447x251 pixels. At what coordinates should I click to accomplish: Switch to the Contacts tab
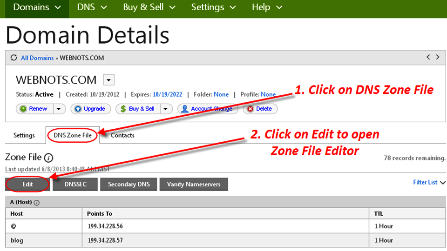(x=122, y=135)
